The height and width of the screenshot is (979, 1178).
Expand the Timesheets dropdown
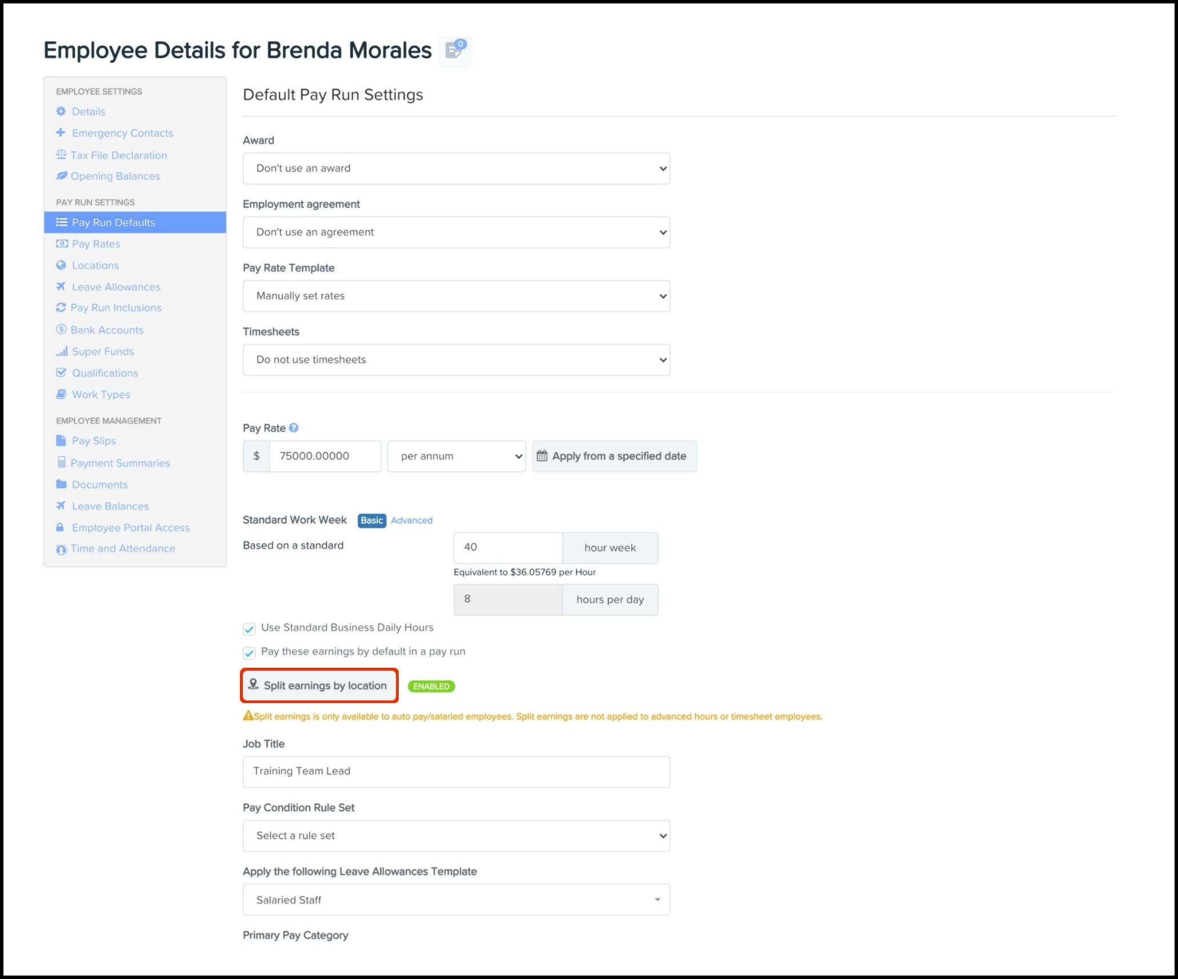[456, 360]
